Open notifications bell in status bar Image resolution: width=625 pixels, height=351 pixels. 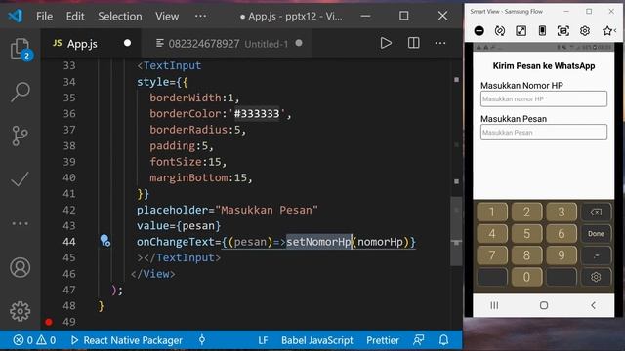click(443, 340)
